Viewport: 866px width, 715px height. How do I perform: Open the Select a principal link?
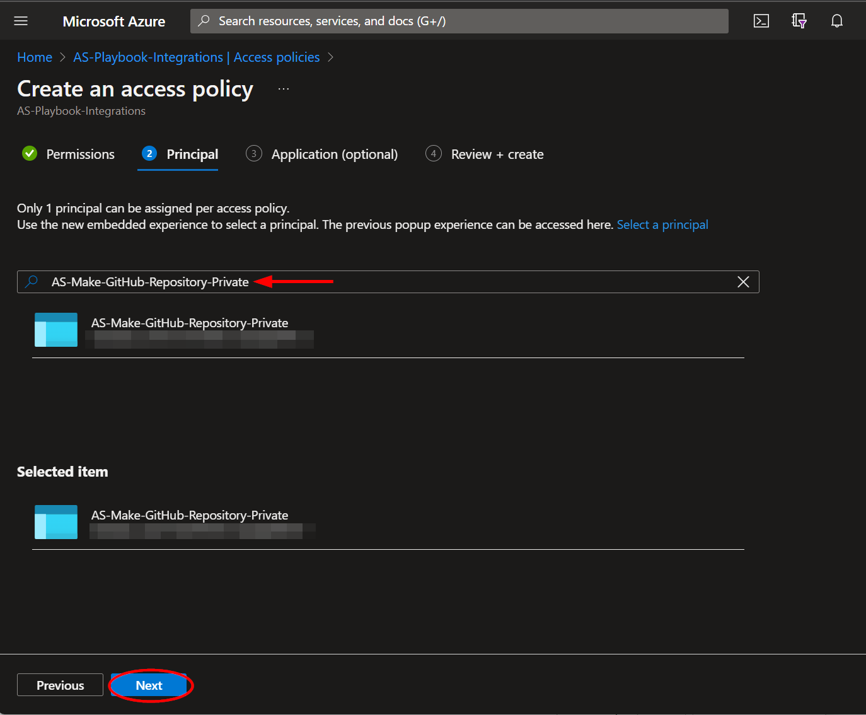(662, 224)
